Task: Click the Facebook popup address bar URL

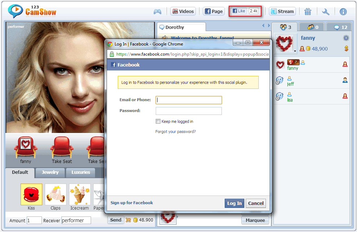Action: click(x=192, y=54)
